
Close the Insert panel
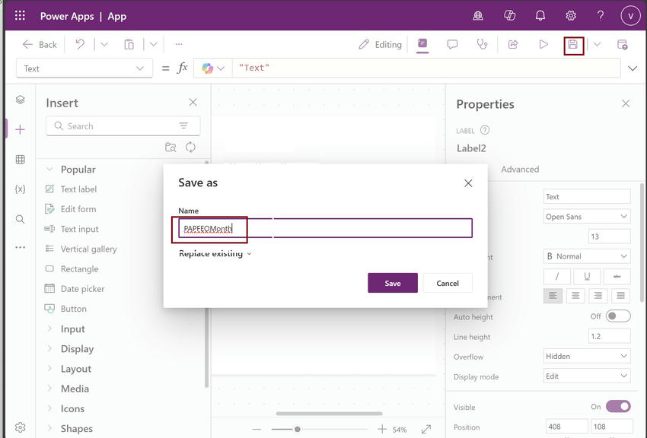point(193,102)
